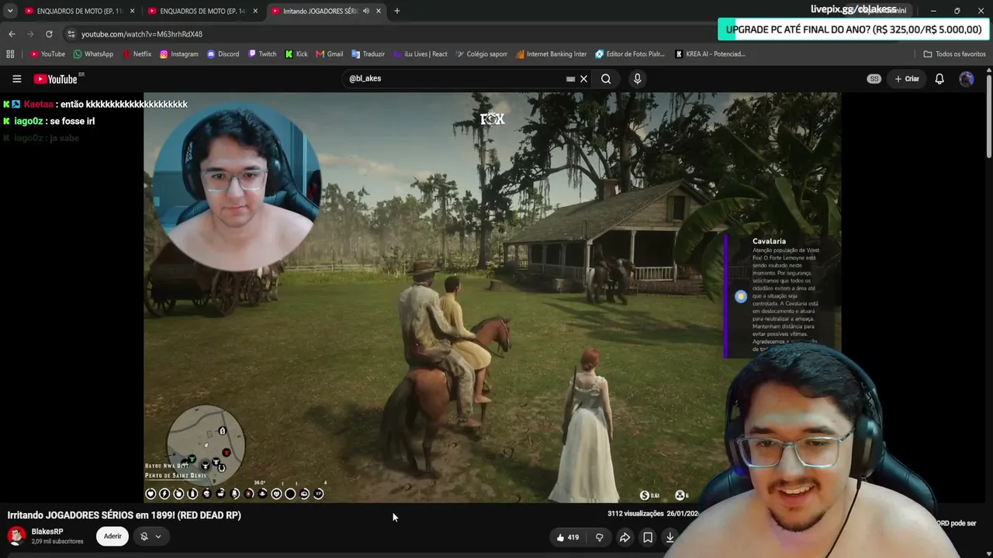This screenshot has height=558, width=993.
Task: Close the Irritando JOGADORES SÉRIOS tab
Action: tap(379, 11)
